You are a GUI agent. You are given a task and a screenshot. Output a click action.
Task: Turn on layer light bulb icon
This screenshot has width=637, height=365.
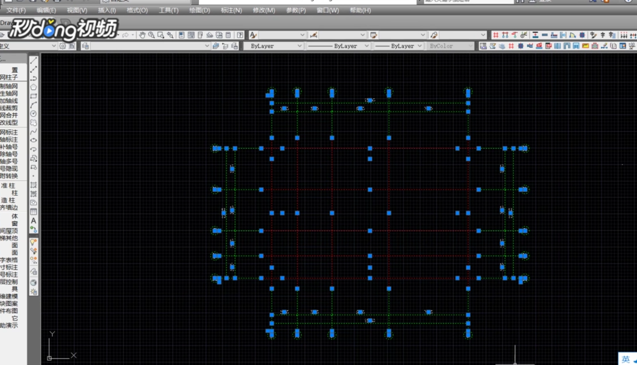(34, 242)
